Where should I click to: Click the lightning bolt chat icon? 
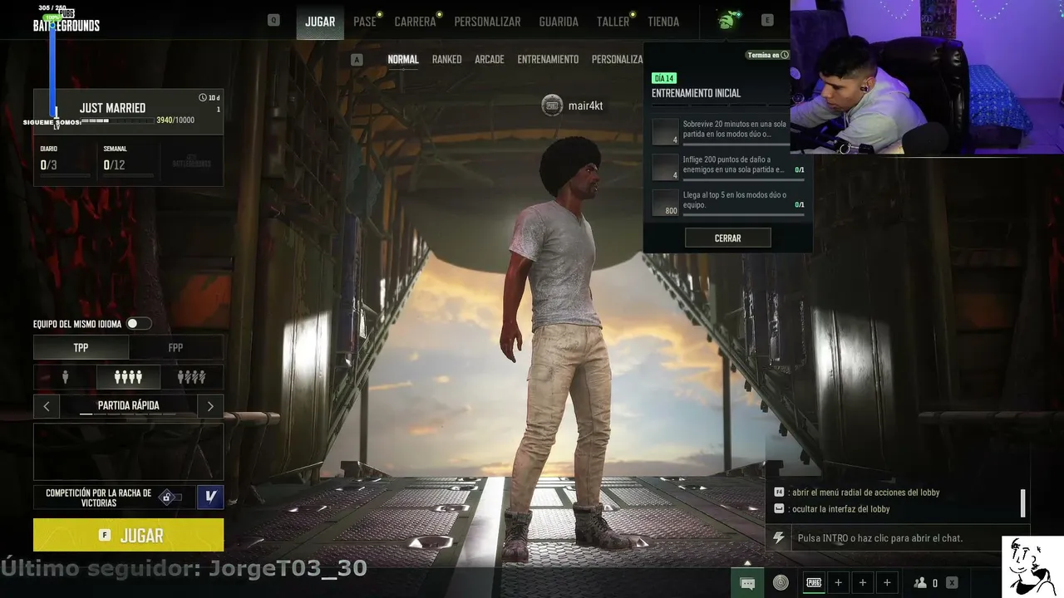779,538
